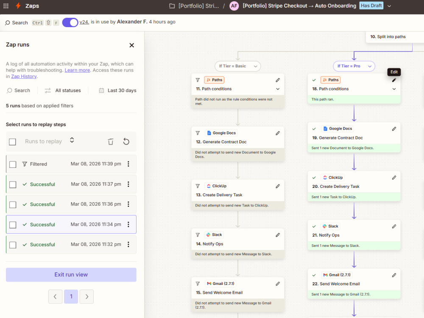Click the Google Docs badge on step 12
The image size is (424, 318).
point(221,133)
